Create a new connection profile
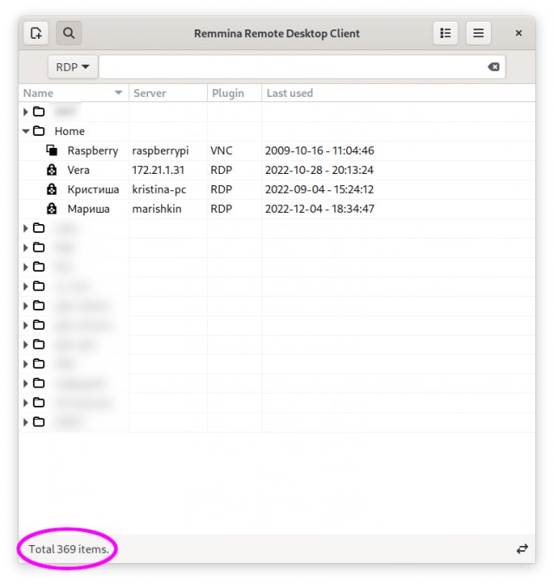This screenshot has height=584, width=554. click(x=35, y=33)
